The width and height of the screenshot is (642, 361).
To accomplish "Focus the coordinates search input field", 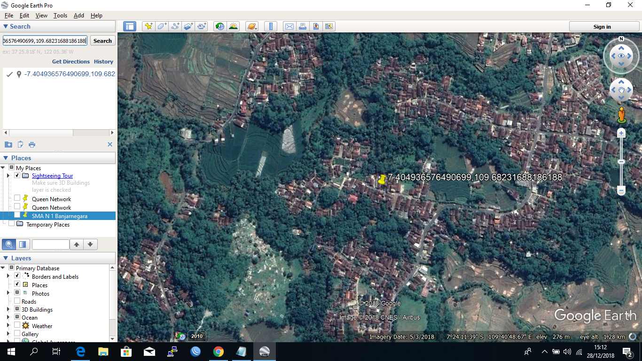I will [45, 41].
